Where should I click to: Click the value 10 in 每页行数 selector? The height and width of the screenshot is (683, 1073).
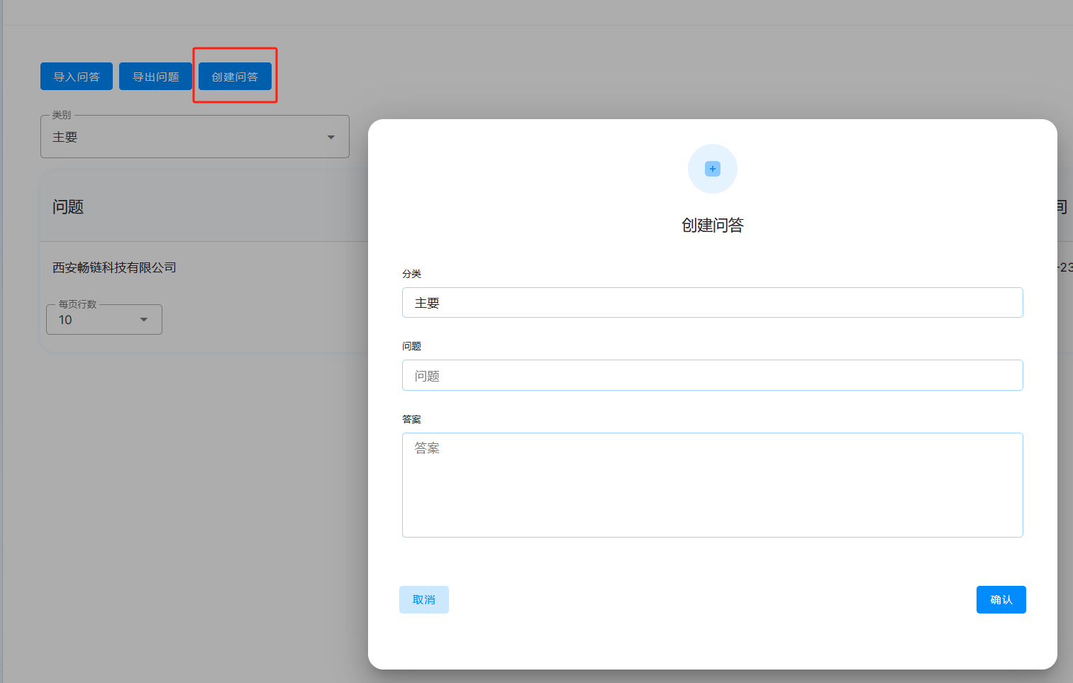click(66, 320)
